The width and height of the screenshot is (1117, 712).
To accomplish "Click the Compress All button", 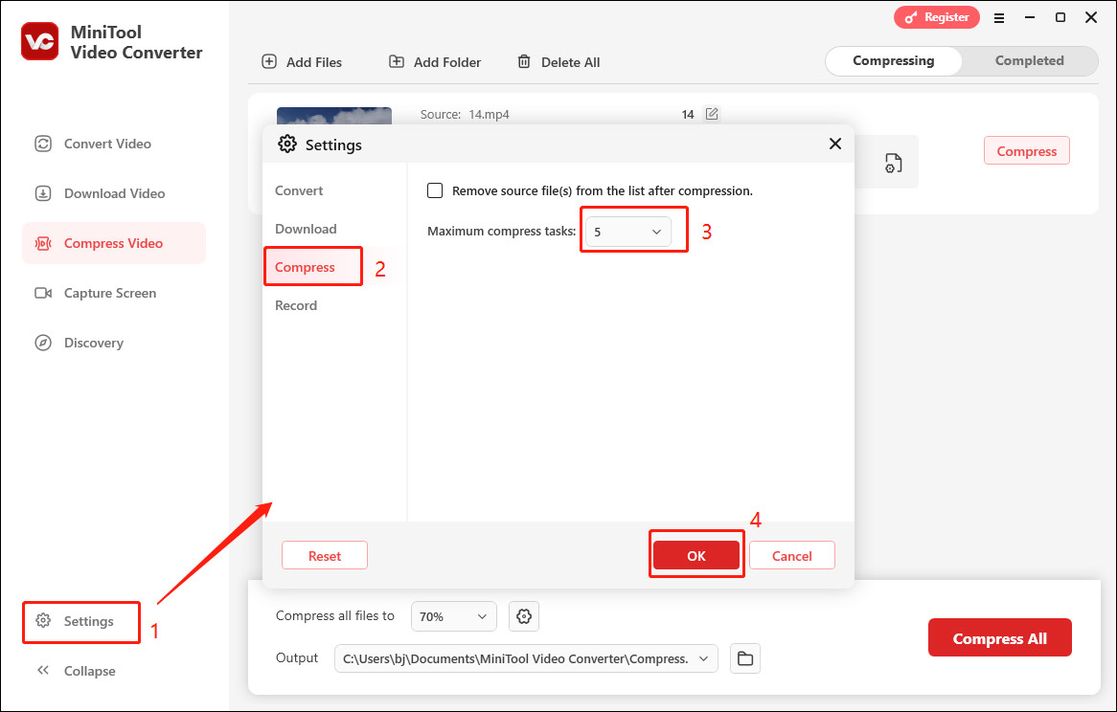I will 999,638.
